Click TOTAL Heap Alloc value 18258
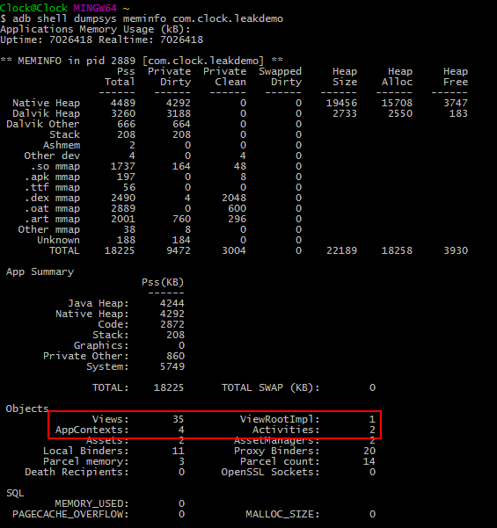The width and height of the screenshot is (497, 528). tap(397, 250)
